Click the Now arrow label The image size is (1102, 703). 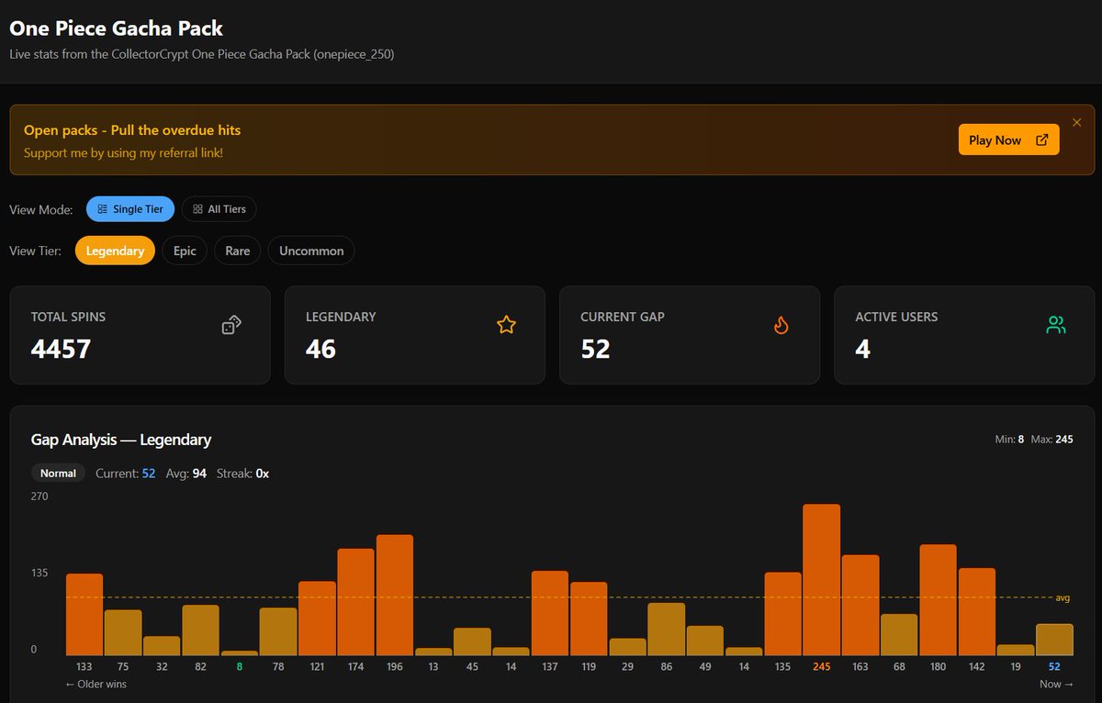click(1054, 684)
